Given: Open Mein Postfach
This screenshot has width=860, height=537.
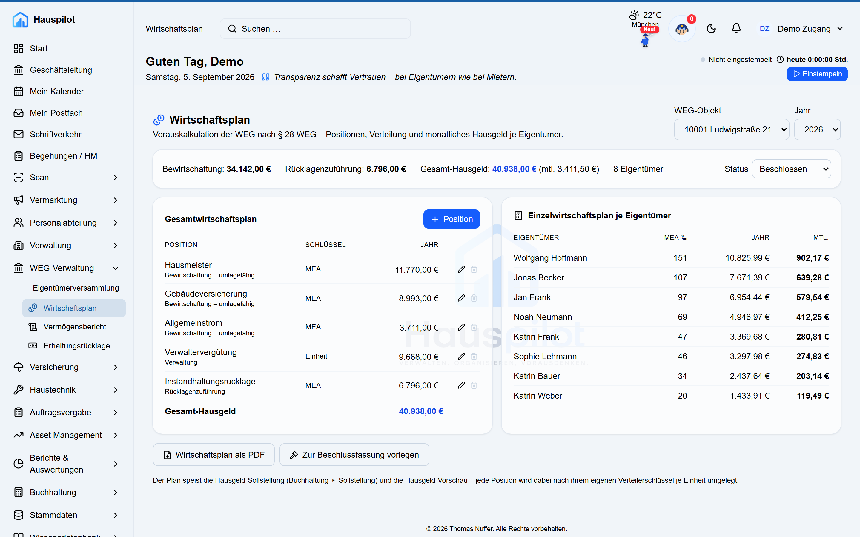Looking at the screenshot, I should pyautogui.click(x=66, y=113).
